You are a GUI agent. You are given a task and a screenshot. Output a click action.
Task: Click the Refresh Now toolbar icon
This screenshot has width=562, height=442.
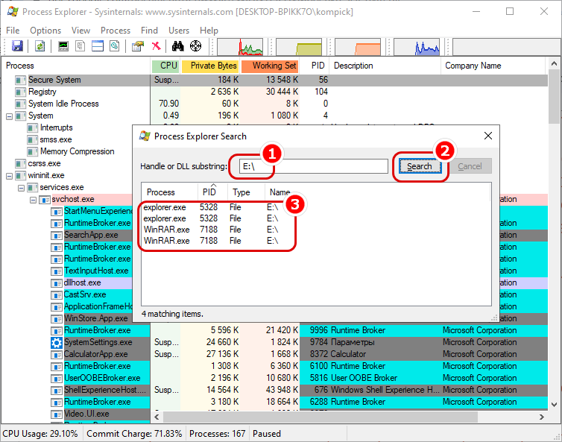[x=40, y=46]
